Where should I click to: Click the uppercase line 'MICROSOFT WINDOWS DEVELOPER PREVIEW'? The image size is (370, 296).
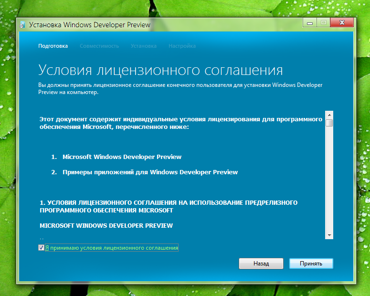pyautogui.click(x=106, y=226)
